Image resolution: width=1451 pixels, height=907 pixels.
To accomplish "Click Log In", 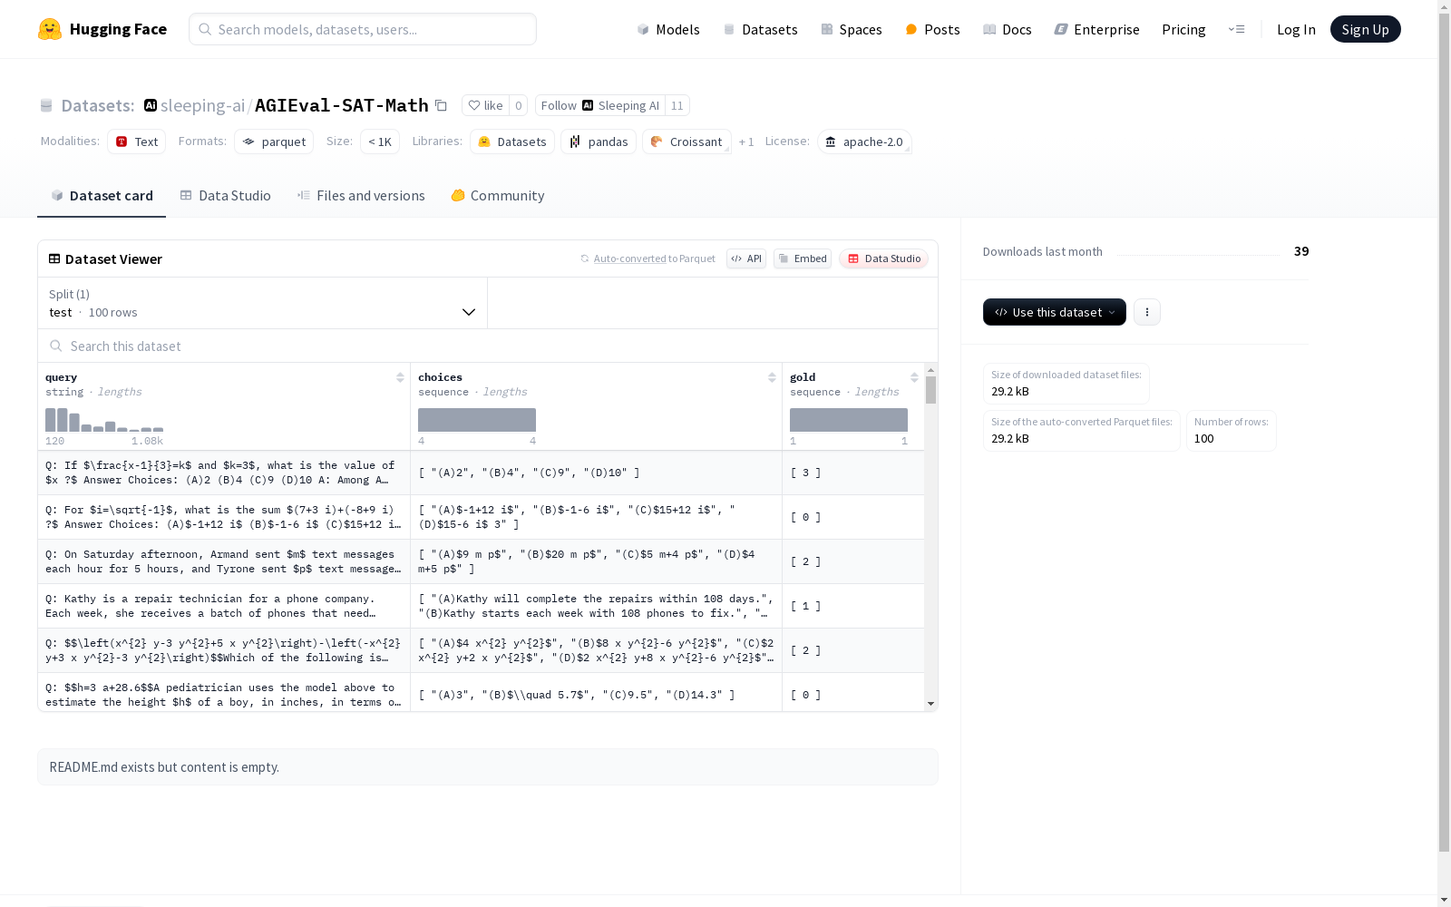I will pyautogui.click(x=1296, y=29).
